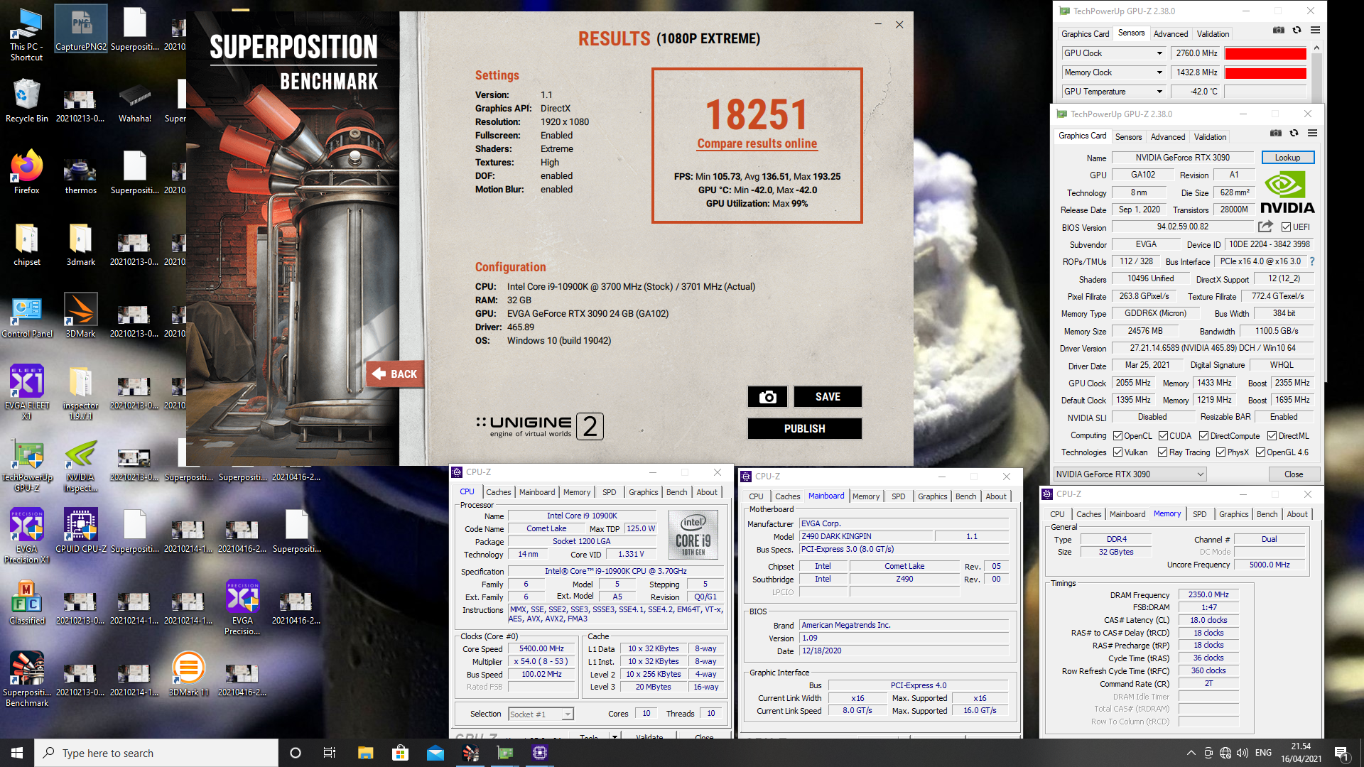Toggle Vulkan checkbox in GPU-Z
Image resolution: width=1364 pixels, height=767 pixels.
1117,452
